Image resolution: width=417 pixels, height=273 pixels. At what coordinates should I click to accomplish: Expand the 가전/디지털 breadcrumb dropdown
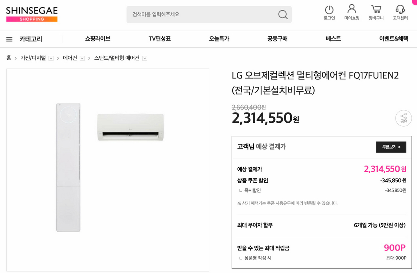tap(51, 58)
